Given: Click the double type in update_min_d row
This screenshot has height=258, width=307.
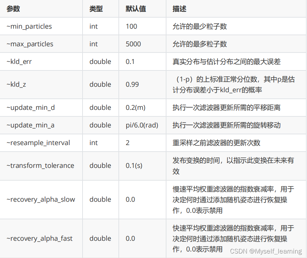Looking at the screenshot, I should click(x=100, y=107).
